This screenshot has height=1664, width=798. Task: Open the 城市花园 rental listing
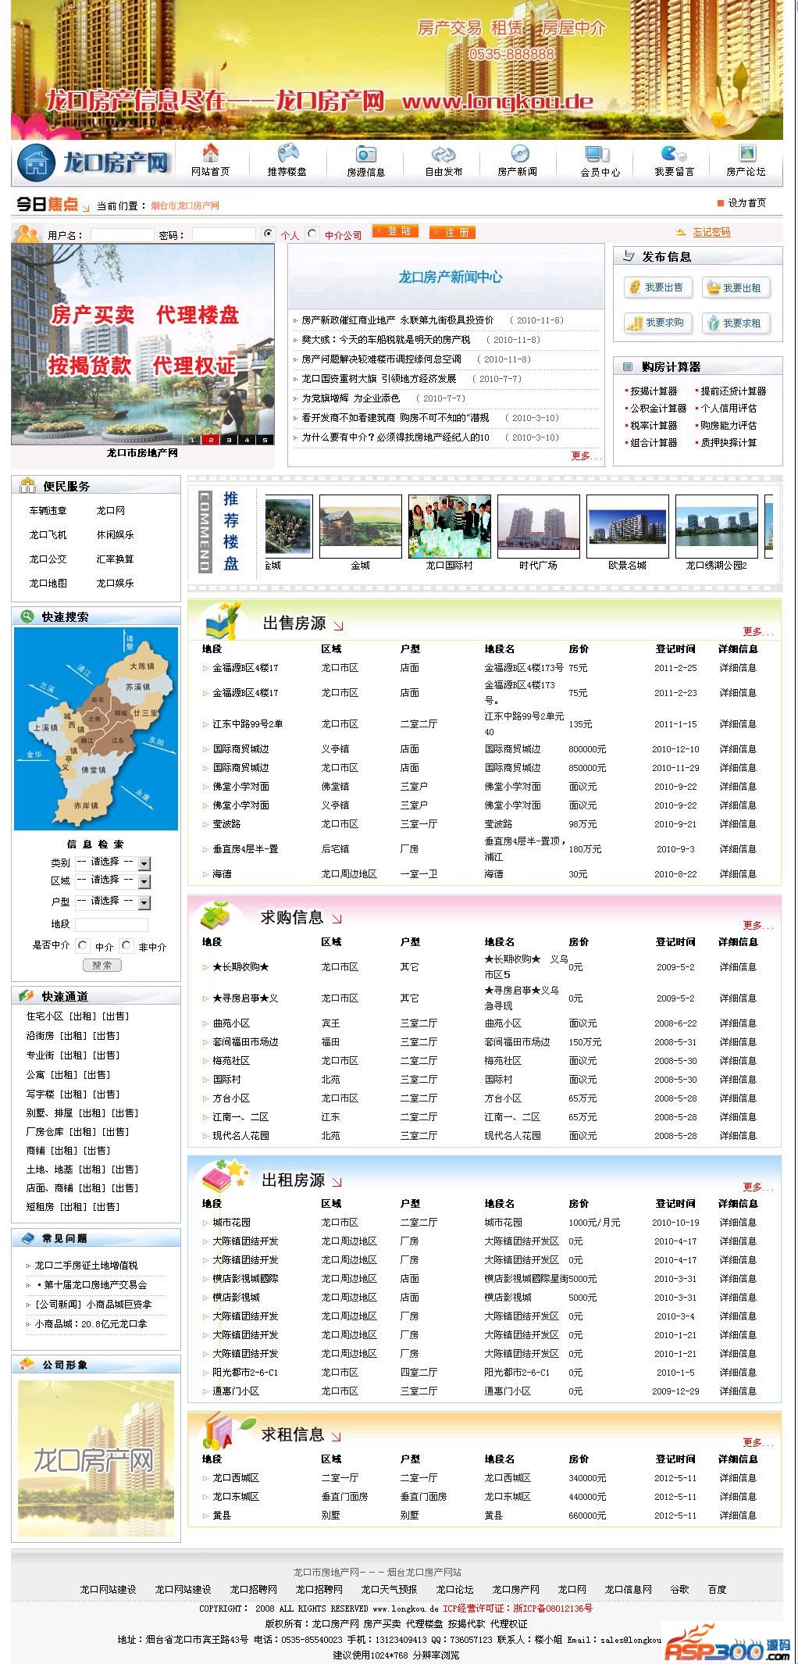(x=232, y=1223)
